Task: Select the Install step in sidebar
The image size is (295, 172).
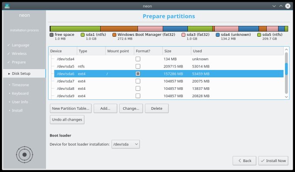Action: pos(17,110)
